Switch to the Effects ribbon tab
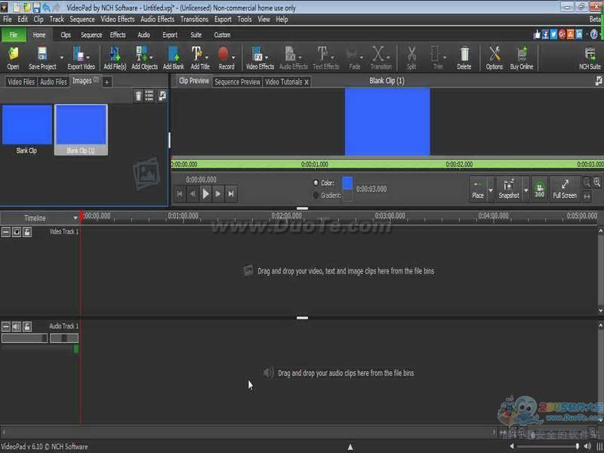The width and height of the screenshot is (604, 453). click(118, 35)
